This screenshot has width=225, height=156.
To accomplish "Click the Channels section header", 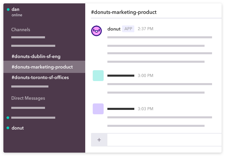I will pos(21,30).
